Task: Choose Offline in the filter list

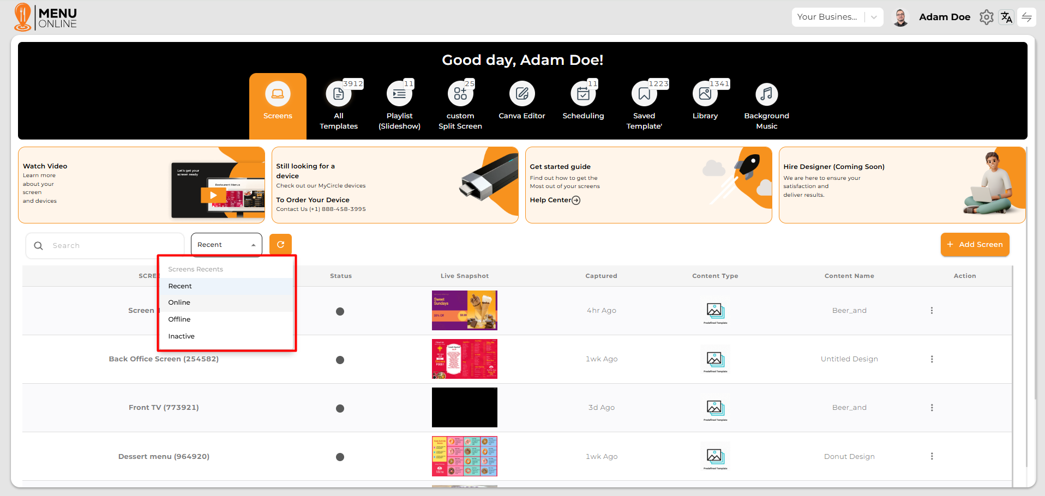Action: tap(179, 319)
